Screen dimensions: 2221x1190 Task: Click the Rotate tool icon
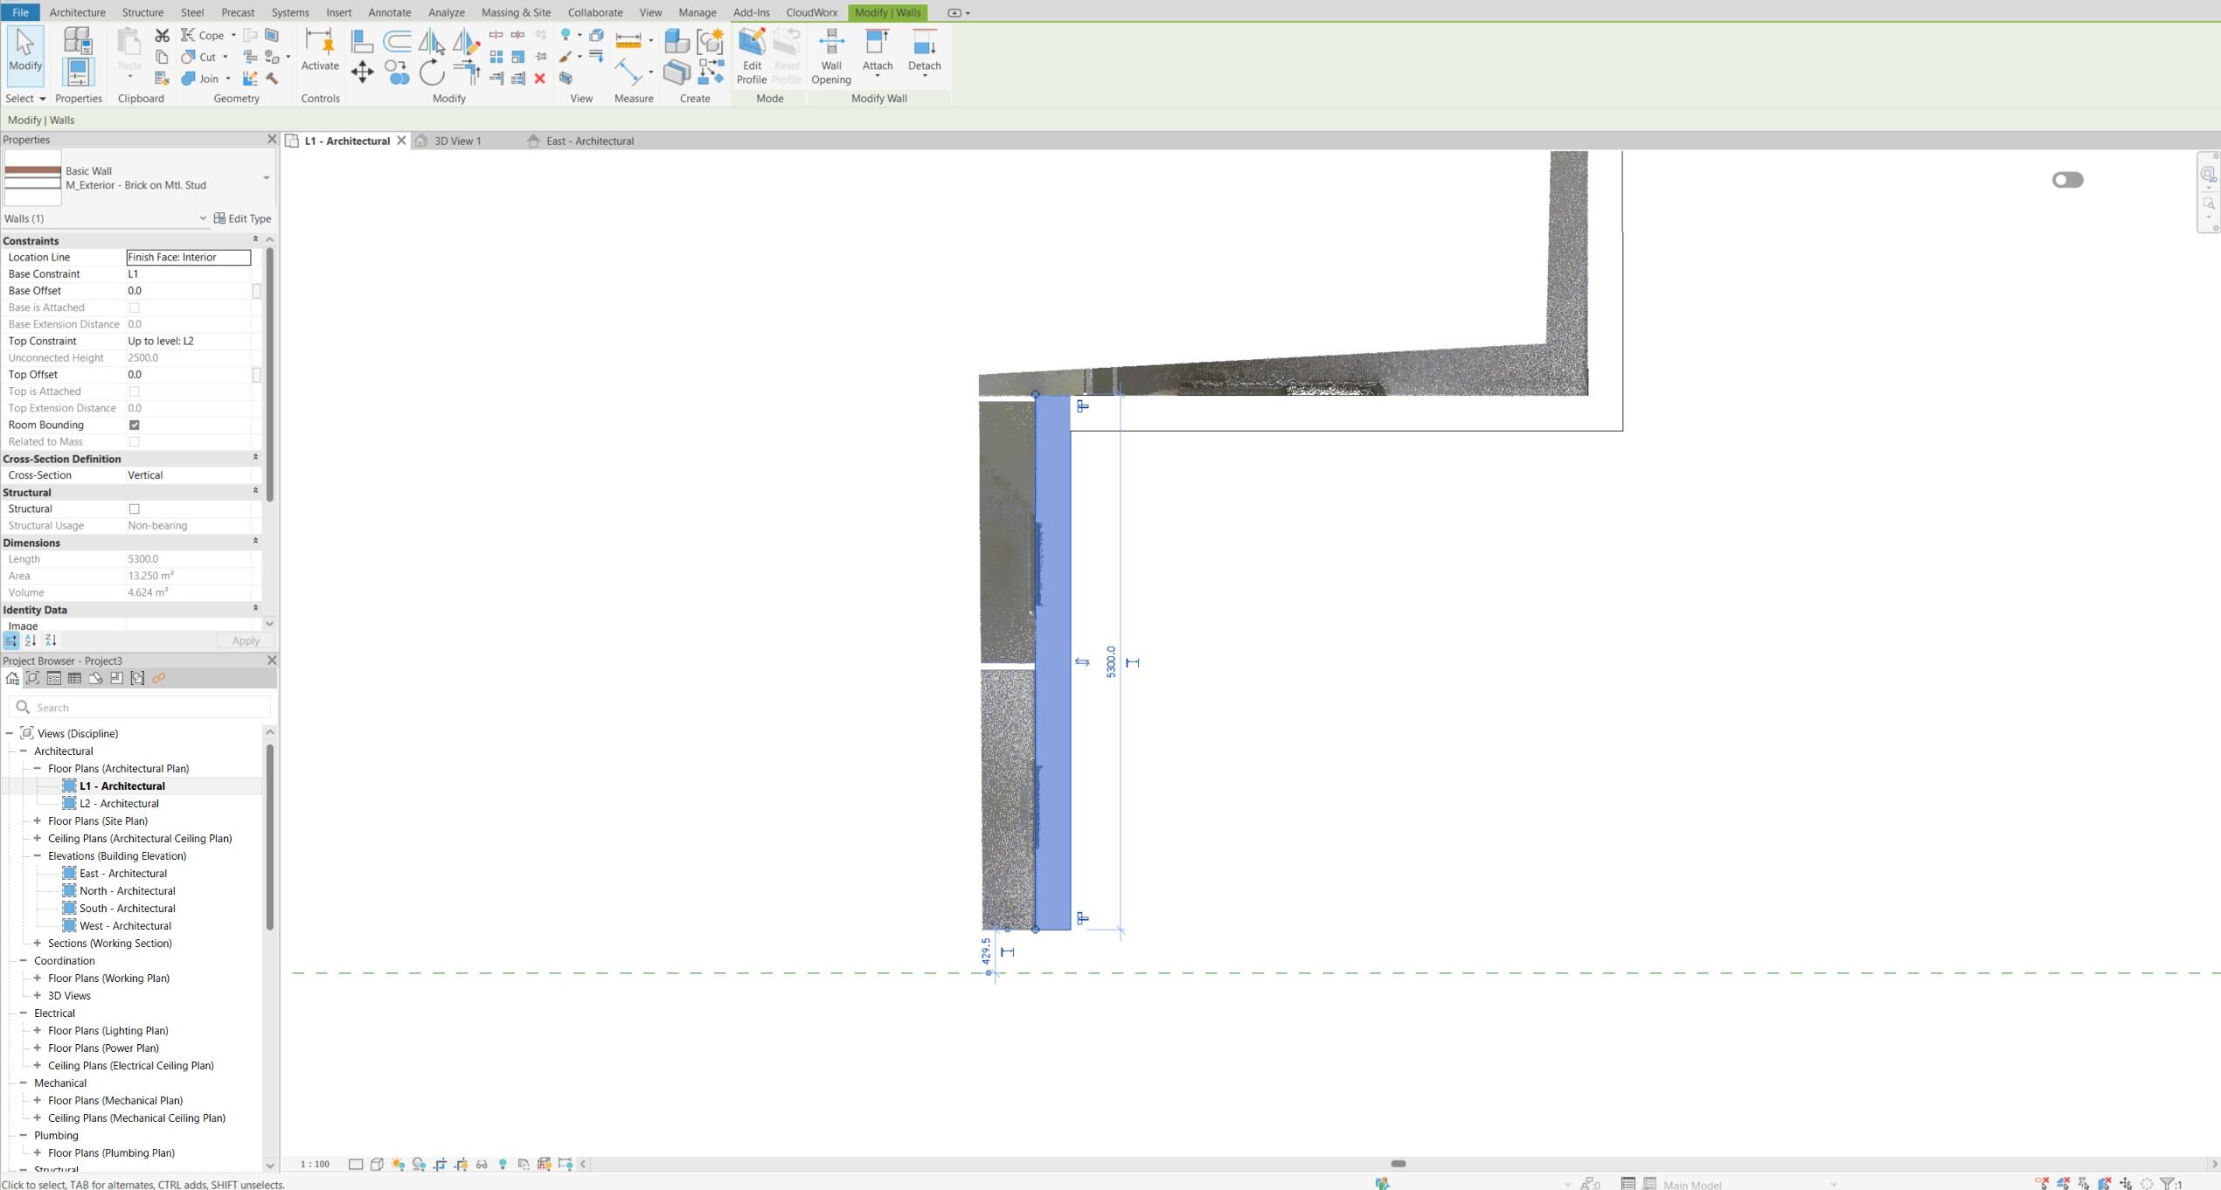click(432, 72)
